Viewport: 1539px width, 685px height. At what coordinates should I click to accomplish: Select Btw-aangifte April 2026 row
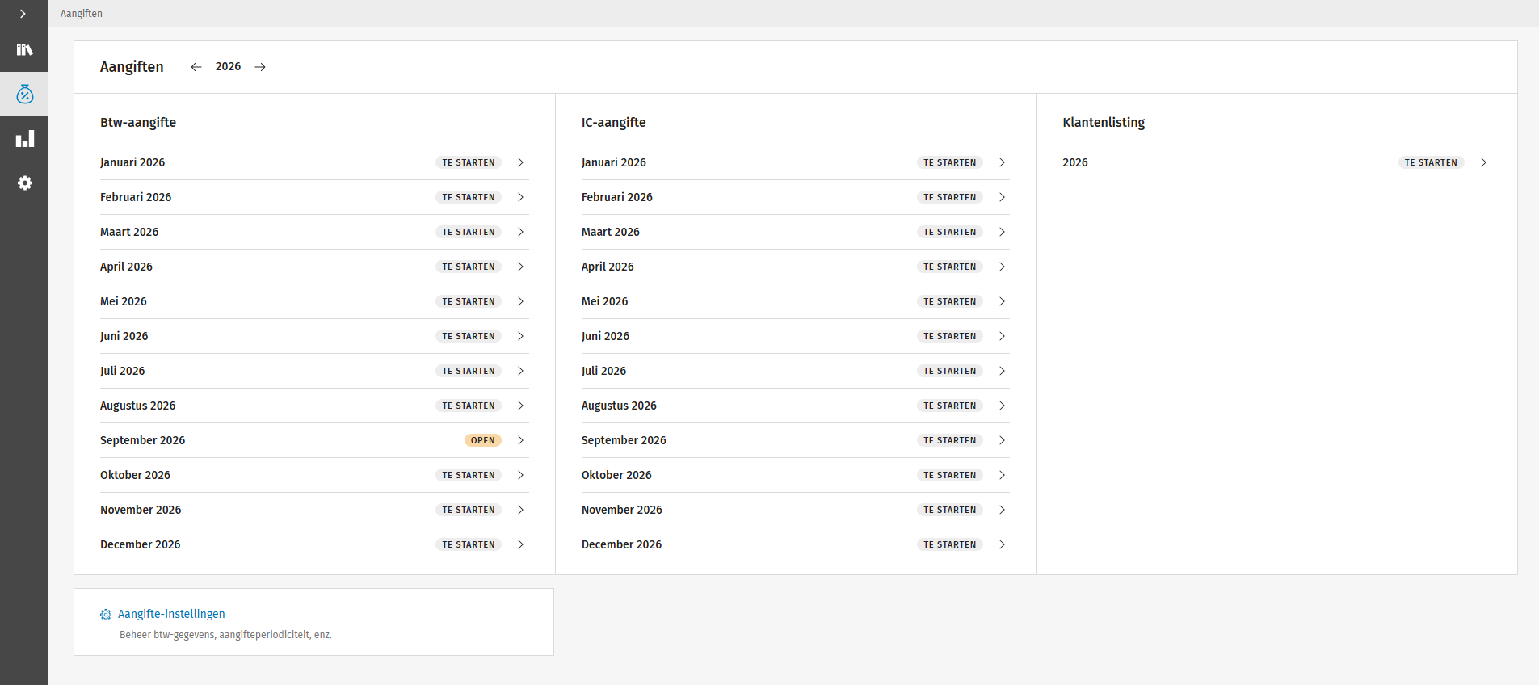(314, 267)
